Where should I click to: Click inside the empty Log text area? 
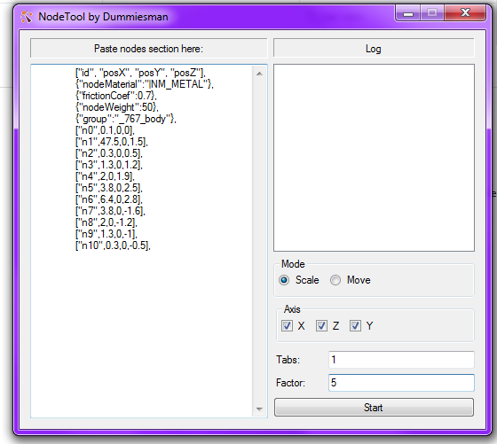click(374, 158)
